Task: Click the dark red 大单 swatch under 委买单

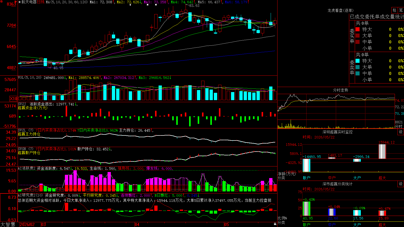Action: click(x=358, y=36)
